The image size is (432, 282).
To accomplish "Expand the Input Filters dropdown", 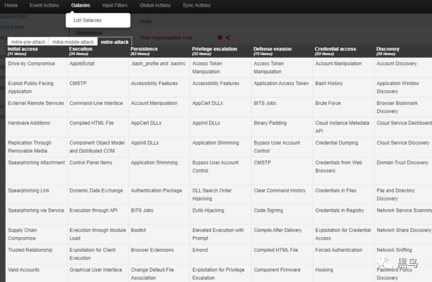I will [115, 5].
